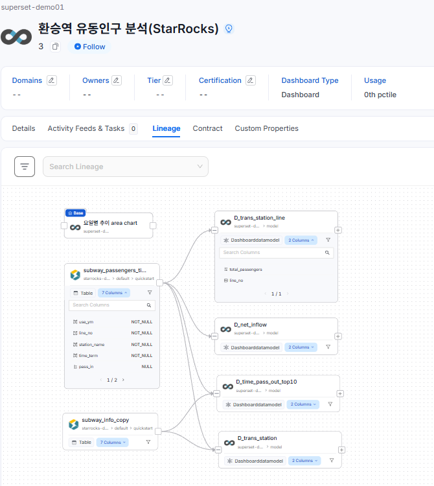The height and width of the screenshot is (486, 434).
Task: Click Search Columns field in subway_passengers_ti node
Action: 112,305
